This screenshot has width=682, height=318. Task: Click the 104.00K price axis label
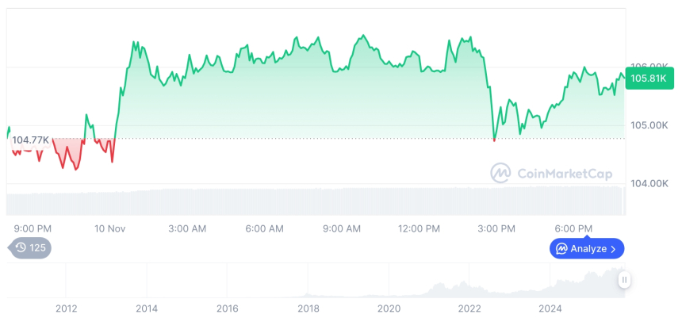coord(649,183)
